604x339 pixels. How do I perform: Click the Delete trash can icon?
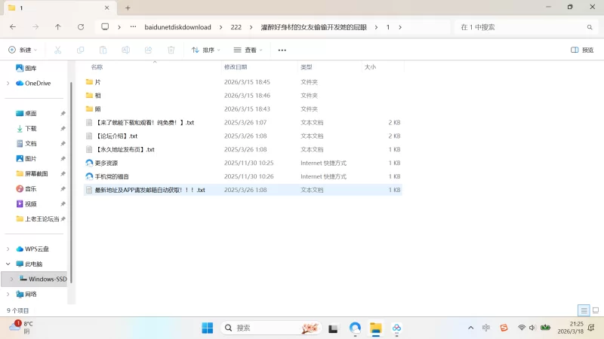click(x=171, y=50)
